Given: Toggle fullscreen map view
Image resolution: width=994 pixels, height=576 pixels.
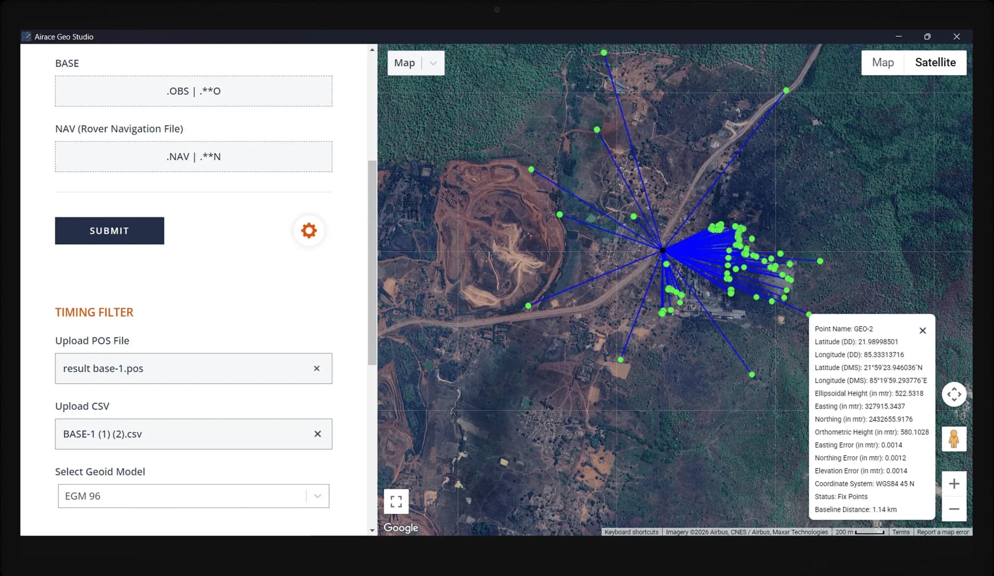Looking at the screenshot, I should pyautogui.click(x=396, y=501).
